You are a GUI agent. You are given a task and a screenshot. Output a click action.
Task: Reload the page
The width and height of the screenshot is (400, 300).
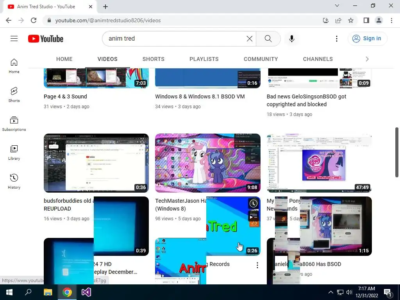(x=34, y=20)
